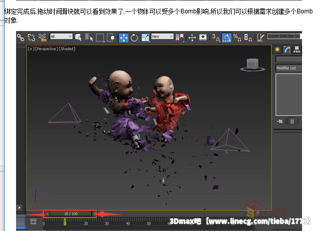Open the Hierarchy command panel tab
331x231 pixels.
297,50
